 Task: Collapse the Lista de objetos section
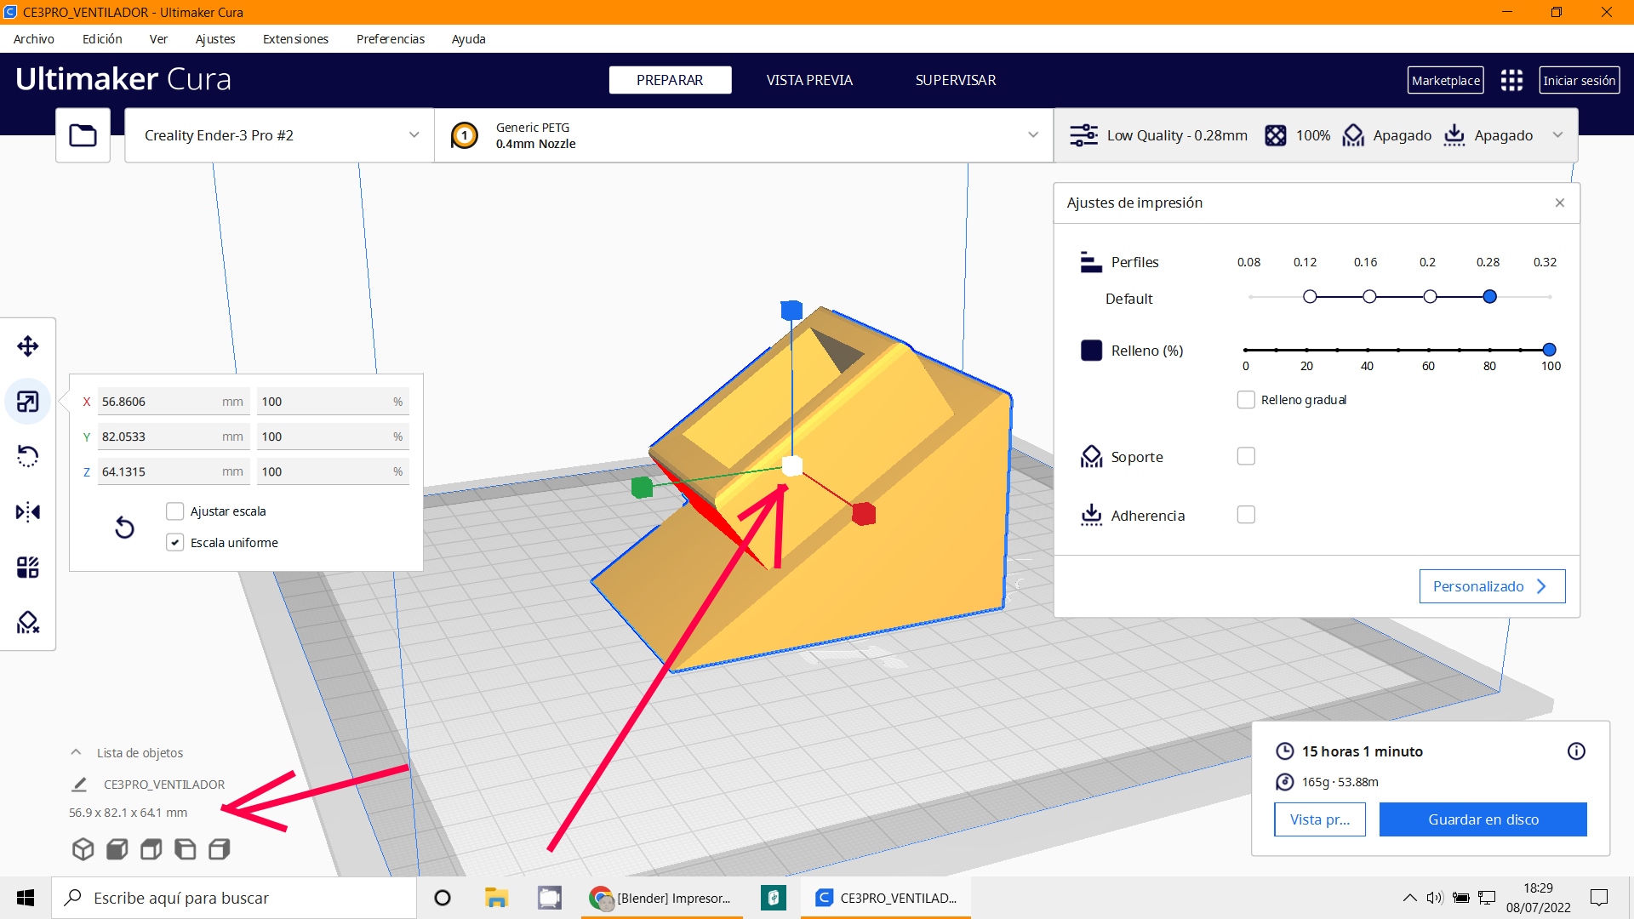(77, 752)
